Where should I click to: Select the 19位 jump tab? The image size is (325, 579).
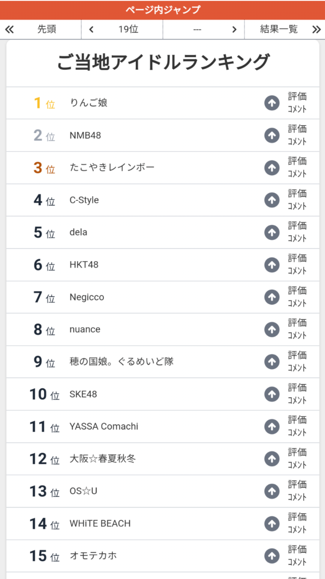click(x=128, y=29)
